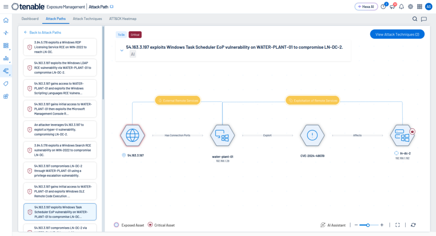Select the water-plant-01 asset node
This screenshot has height=236, width=436.
tap(222, 135)
